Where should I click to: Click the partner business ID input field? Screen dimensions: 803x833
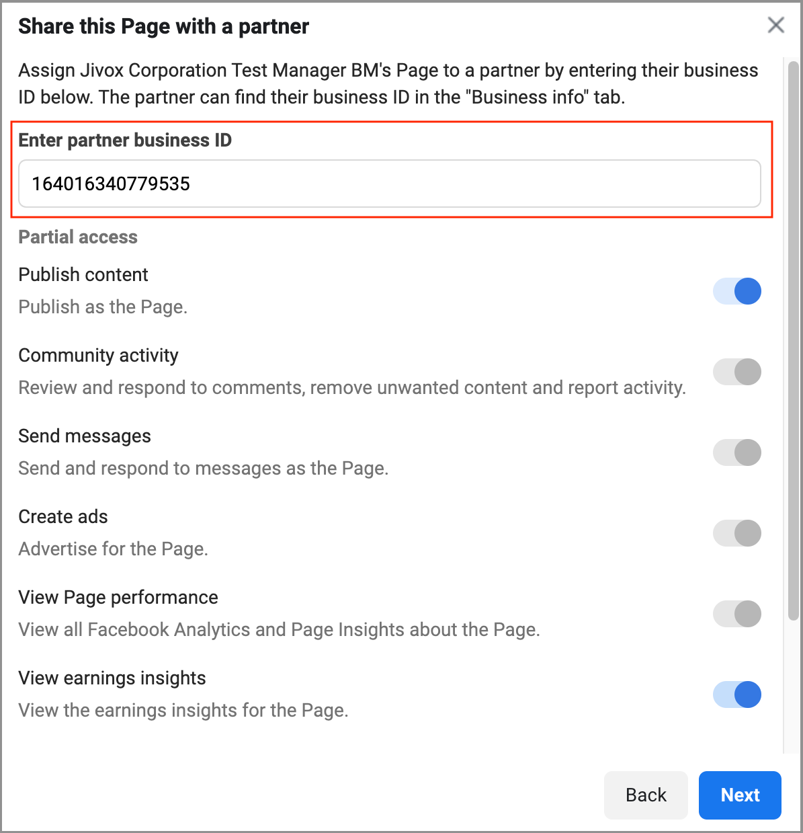389,184
